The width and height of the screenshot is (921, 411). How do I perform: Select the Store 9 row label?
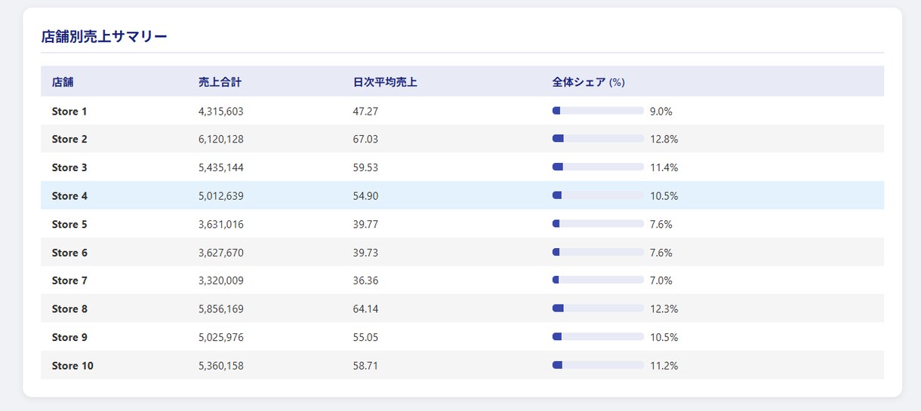(x=69, y=337)
